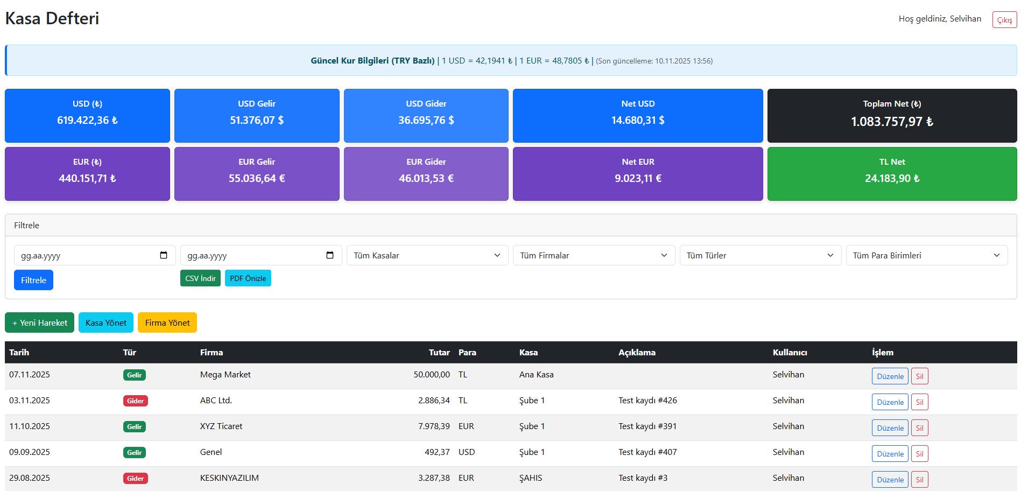Open the Tüm Firmalar dropdown

[x=594, y=255]
